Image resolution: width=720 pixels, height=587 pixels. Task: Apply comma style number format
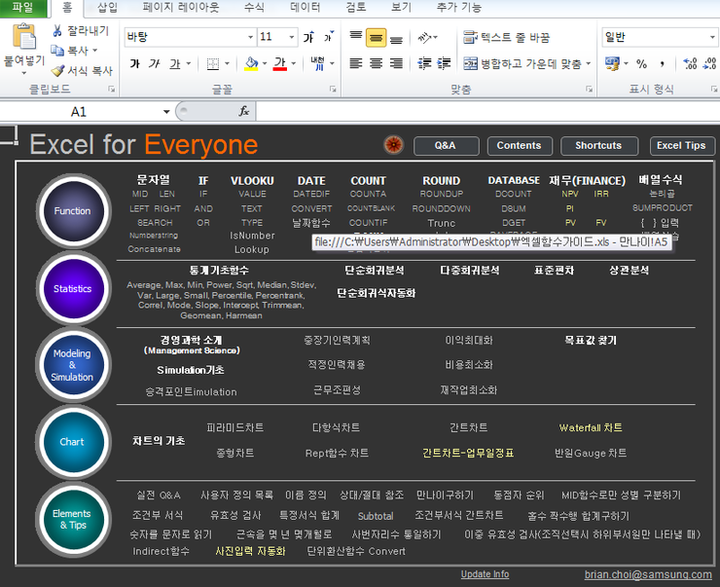point(662,63)
